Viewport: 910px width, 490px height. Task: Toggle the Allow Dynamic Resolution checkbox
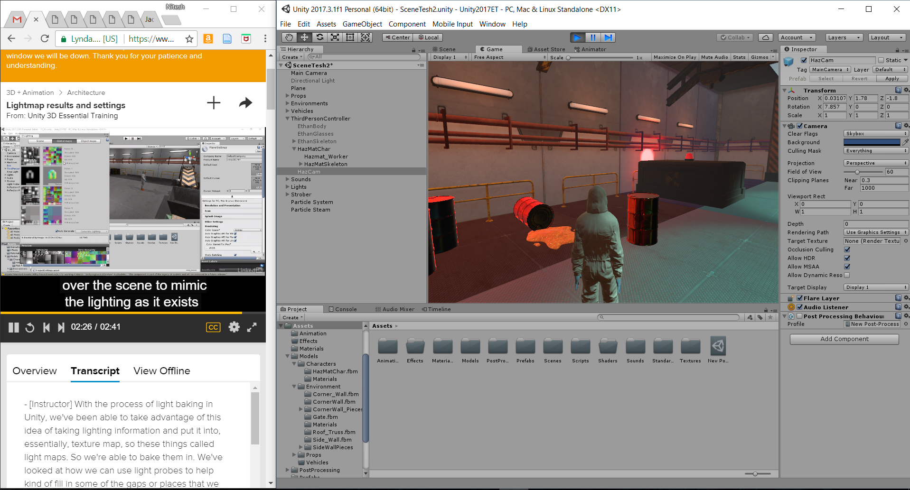pos(847,275)
